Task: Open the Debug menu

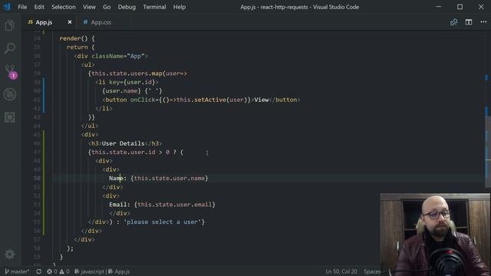Action: pyautogui.click(x=127, y=7)
